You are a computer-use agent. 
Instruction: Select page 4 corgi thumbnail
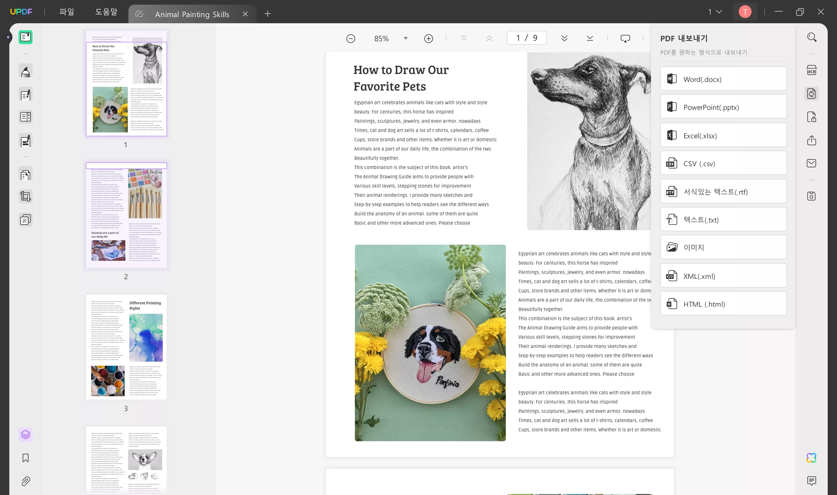pos(126,460)
